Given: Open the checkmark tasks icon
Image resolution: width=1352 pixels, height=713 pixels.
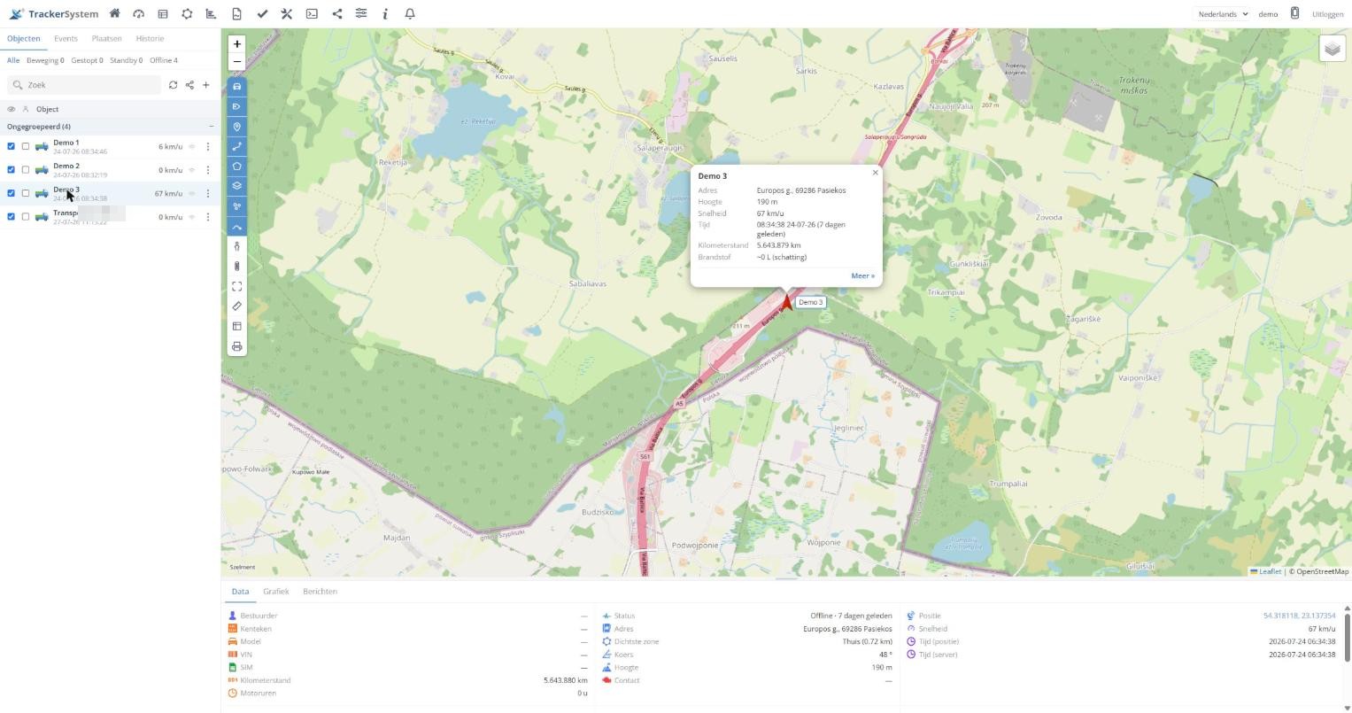Looking at the screenshot, I should 262,14.
